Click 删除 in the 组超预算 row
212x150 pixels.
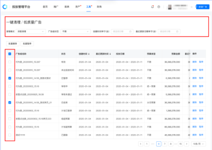pos(194,119)
